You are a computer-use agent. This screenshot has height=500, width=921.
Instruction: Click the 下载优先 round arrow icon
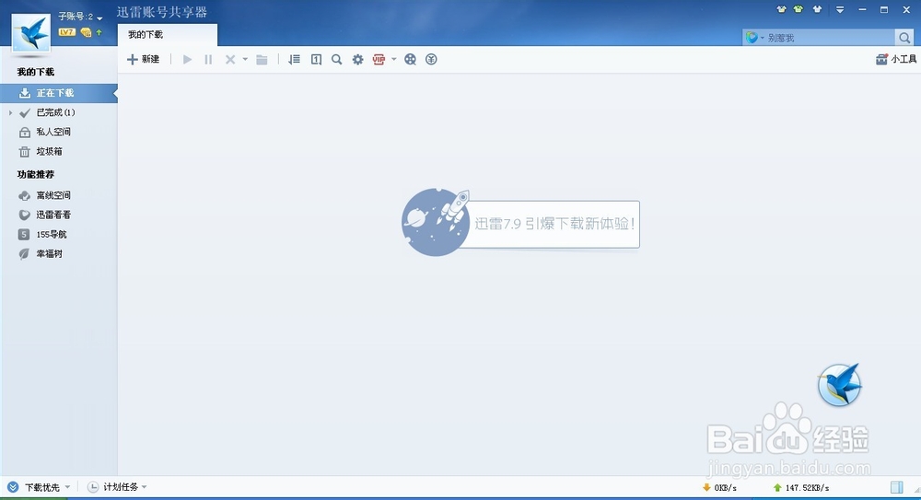(x=13, y=487)
